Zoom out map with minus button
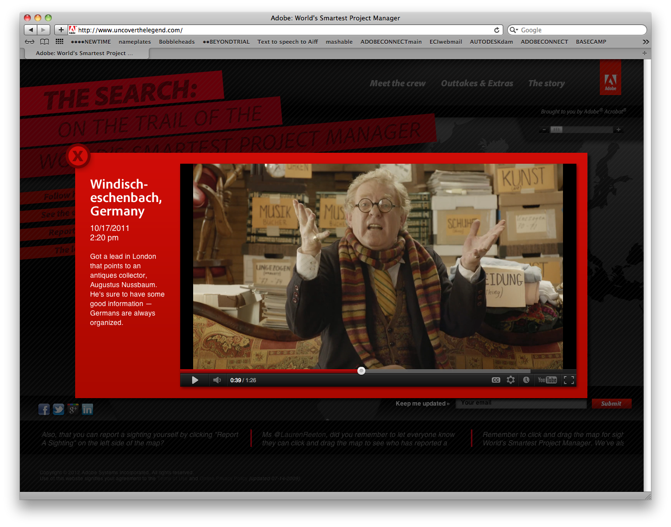 (x=545, y=130)
